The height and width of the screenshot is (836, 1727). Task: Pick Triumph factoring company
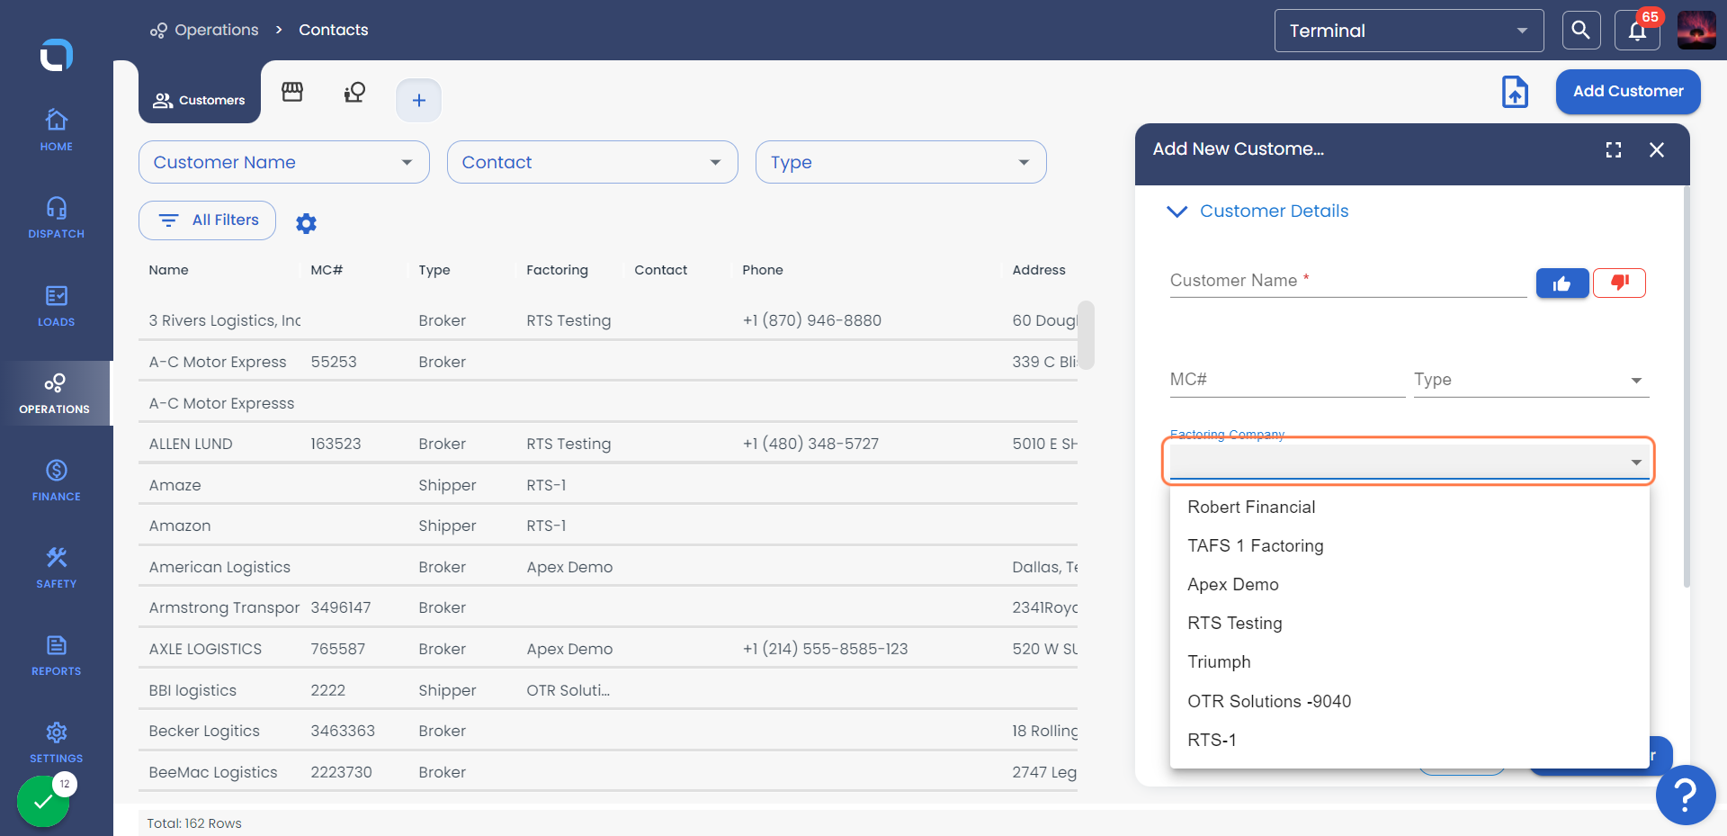point(1409,661)
